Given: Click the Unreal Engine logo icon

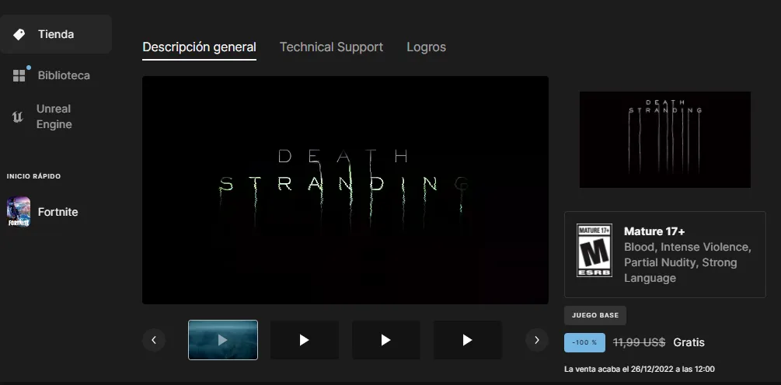Looking at the screenshot, I should (x=18, y=117).
